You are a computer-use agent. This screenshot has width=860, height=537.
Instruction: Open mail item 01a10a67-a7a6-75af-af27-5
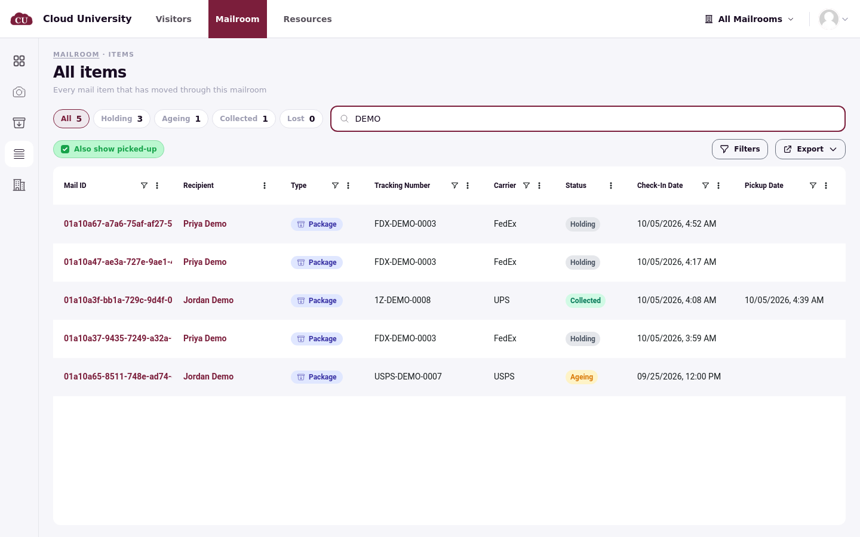(x=118, y=224)
